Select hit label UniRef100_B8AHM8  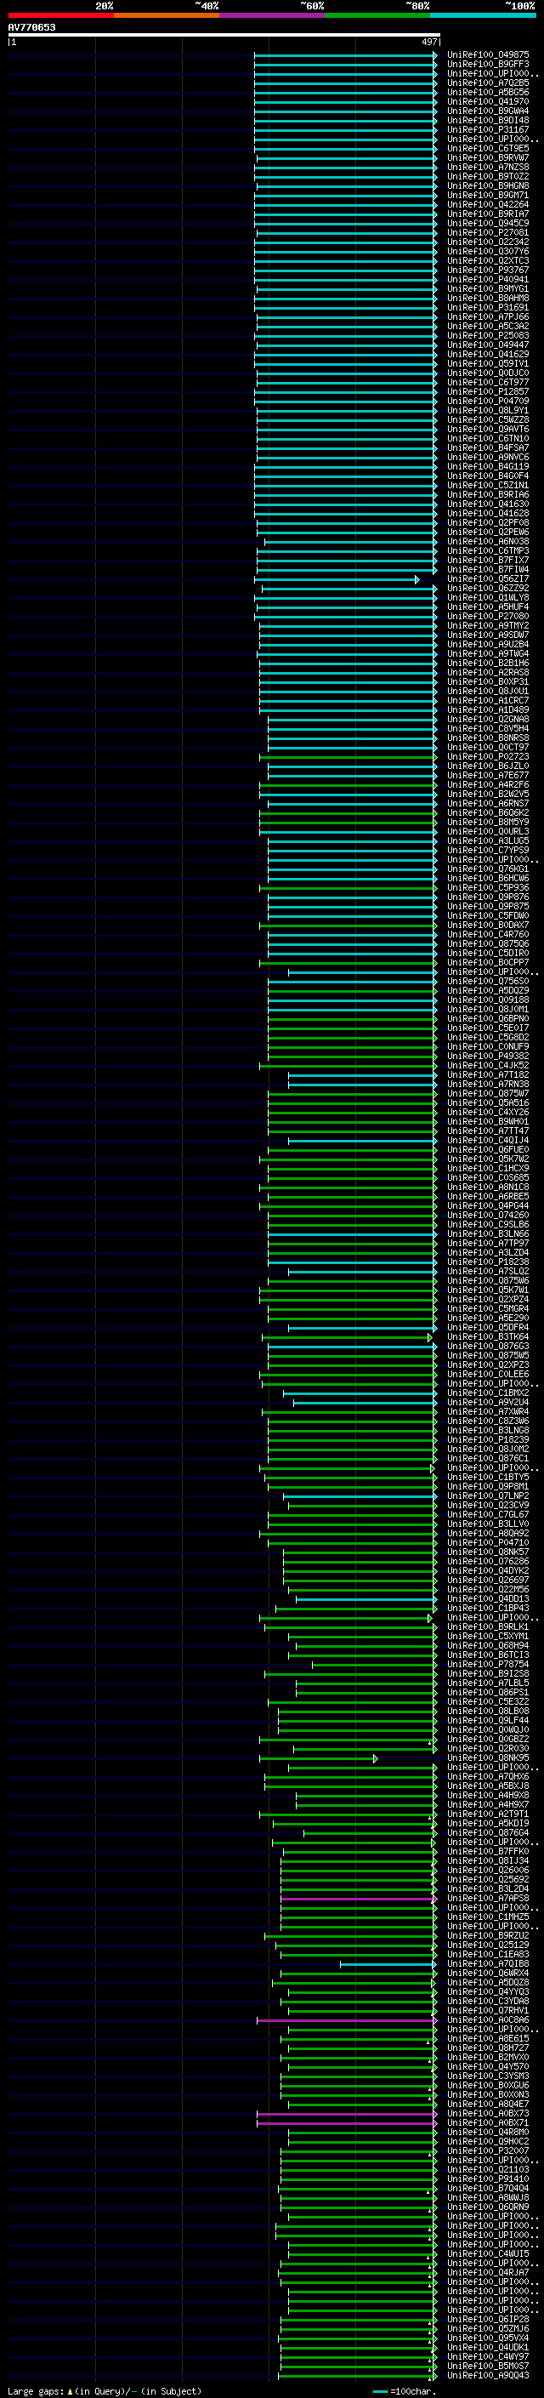pos(488,298)
